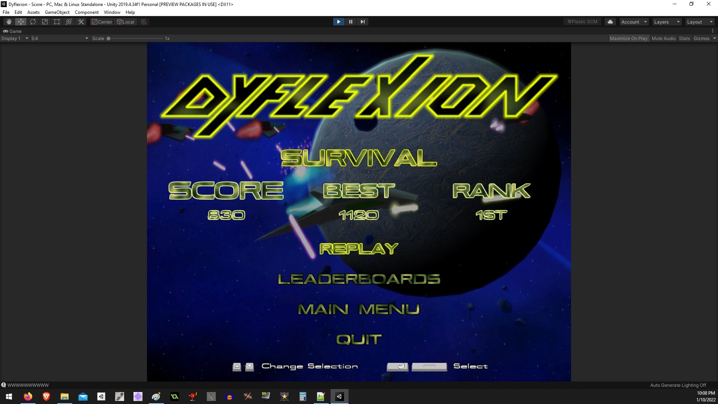The width and height of the screenshot is (718, 404).
Task: Open the Game tab options menu
Action: click(x=713, y=31)
